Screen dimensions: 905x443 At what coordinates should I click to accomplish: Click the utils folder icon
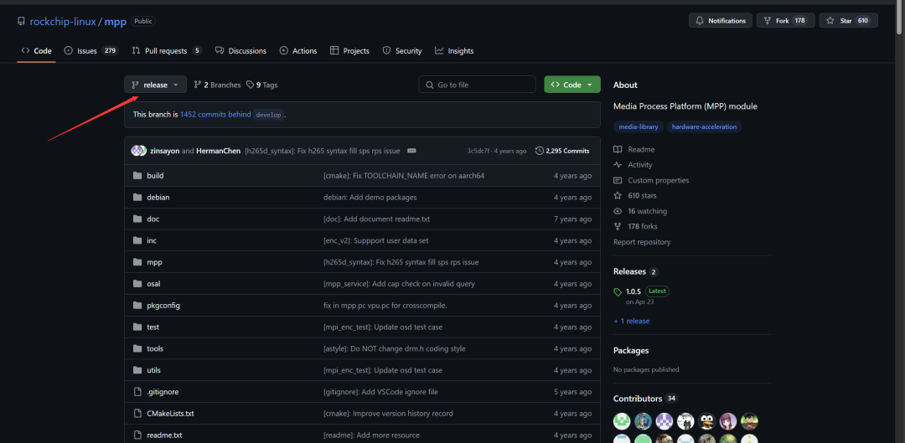coord(137,370)
